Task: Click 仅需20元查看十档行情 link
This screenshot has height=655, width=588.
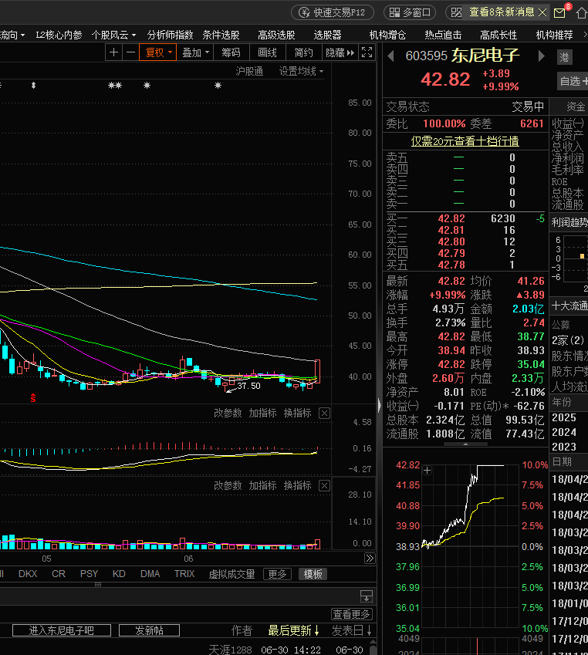Action: click(x=465, y=141)
